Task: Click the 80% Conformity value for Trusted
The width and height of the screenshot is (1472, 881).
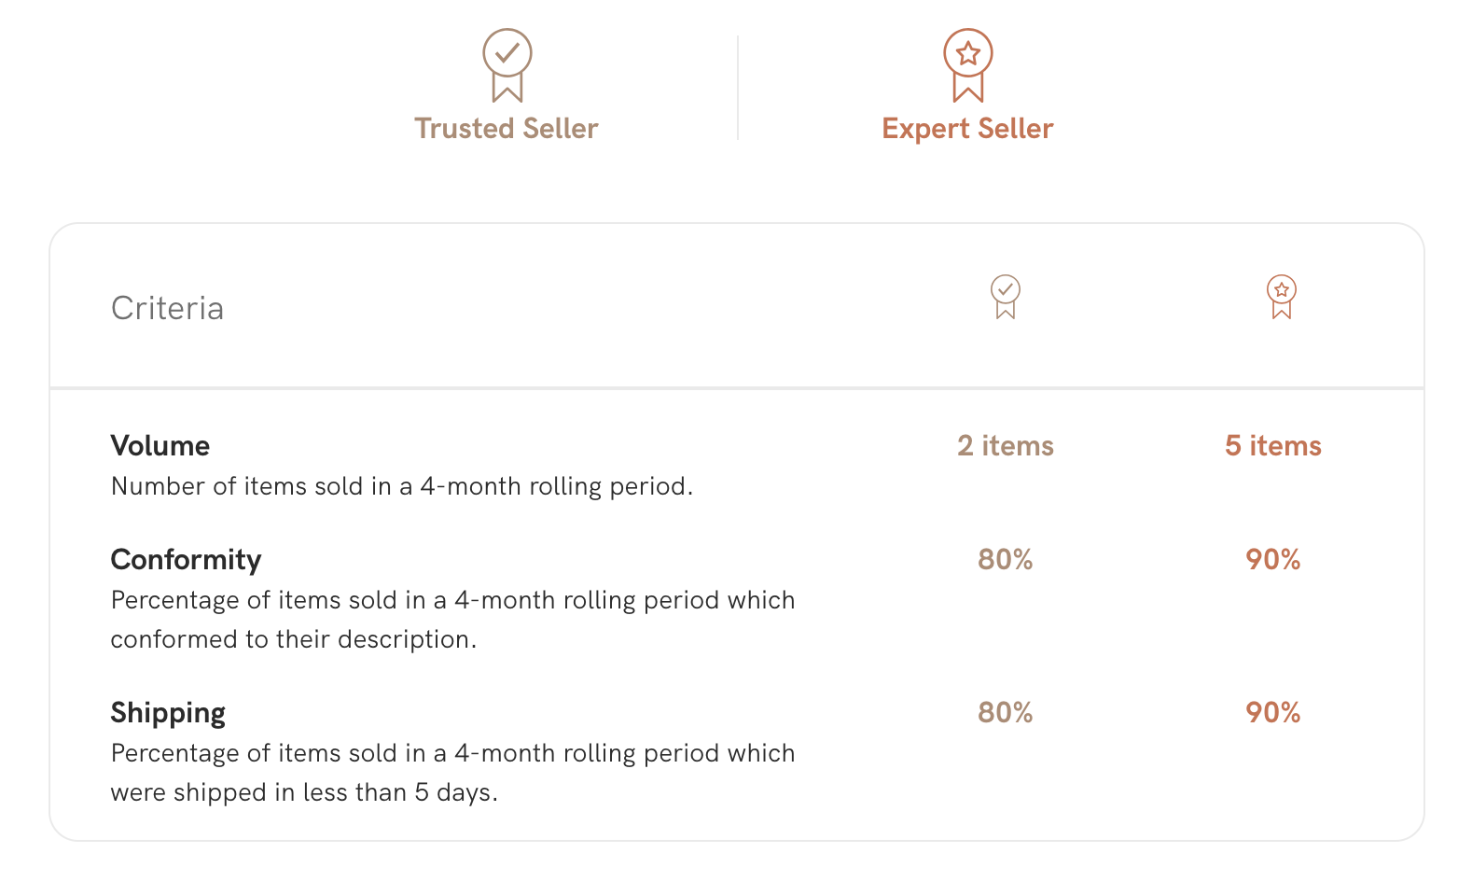Action: pos(1006,559)
